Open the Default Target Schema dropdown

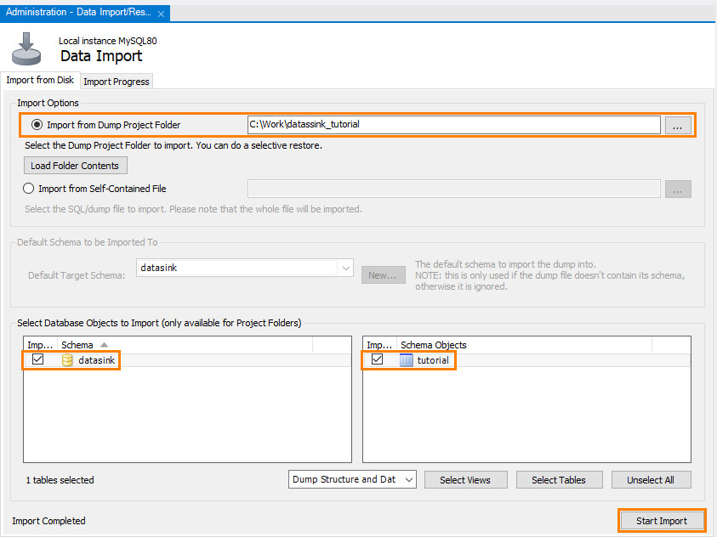(x=344, y=267)
